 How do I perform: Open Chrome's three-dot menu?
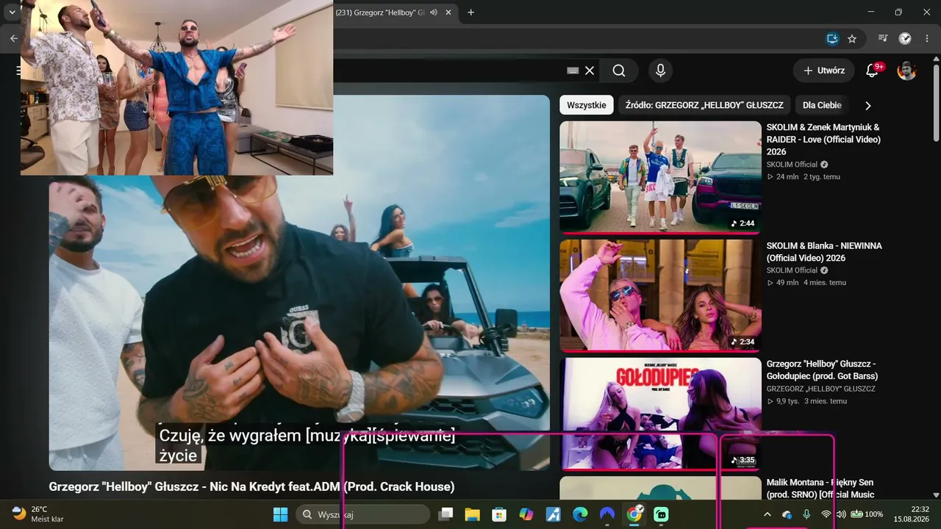(927, 38)
